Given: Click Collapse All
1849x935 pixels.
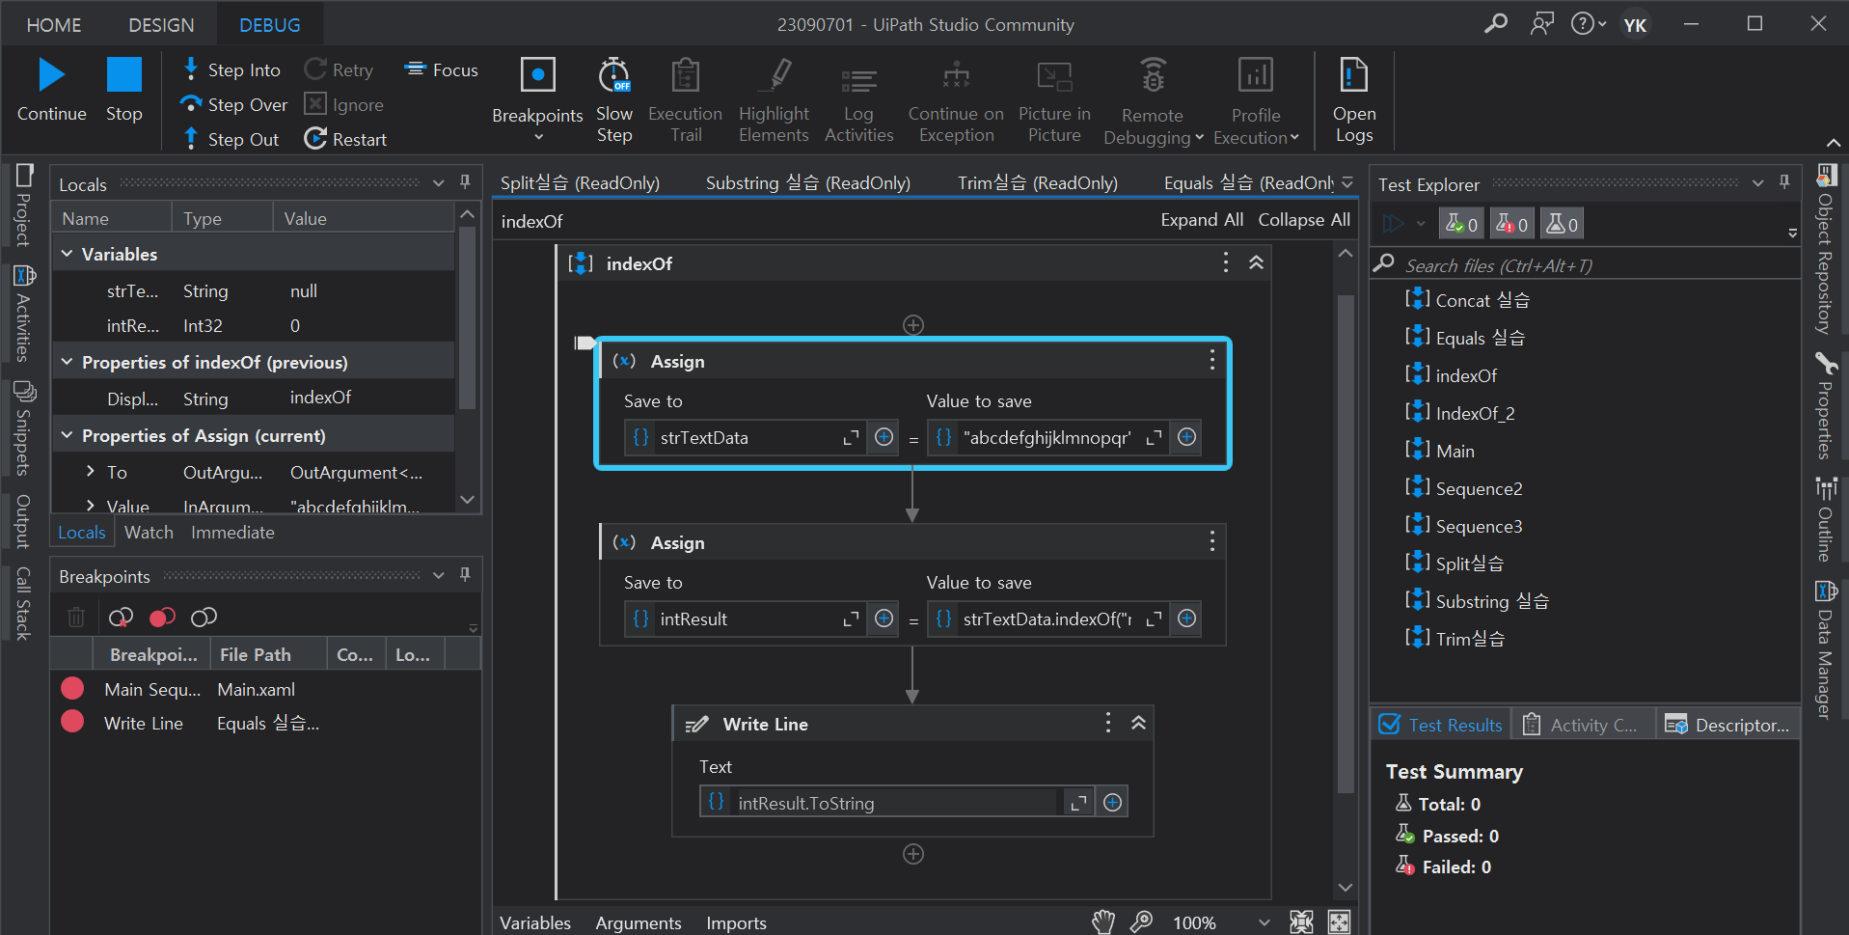Looking at the screenshot, I should click(x=1303, y=220).
